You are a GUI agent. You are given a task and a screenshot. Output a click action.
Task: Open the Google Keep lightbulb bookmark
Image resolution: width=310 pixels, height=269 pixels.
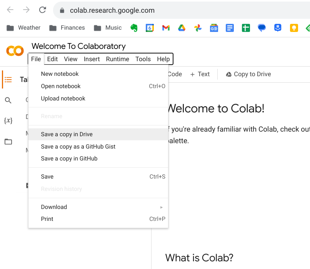tap(294, 28)
